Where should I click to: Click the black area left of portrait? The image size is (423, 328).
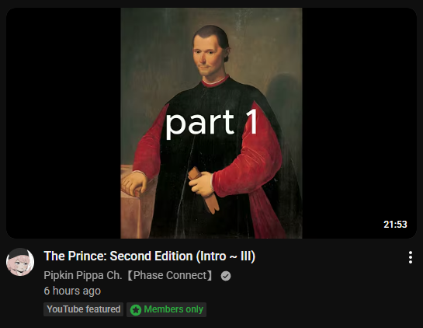(x=64, y=123)
